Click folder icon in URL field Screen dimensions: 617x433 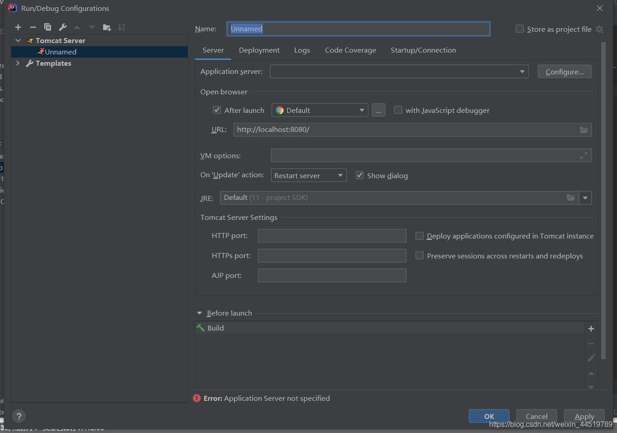(584, 130)
